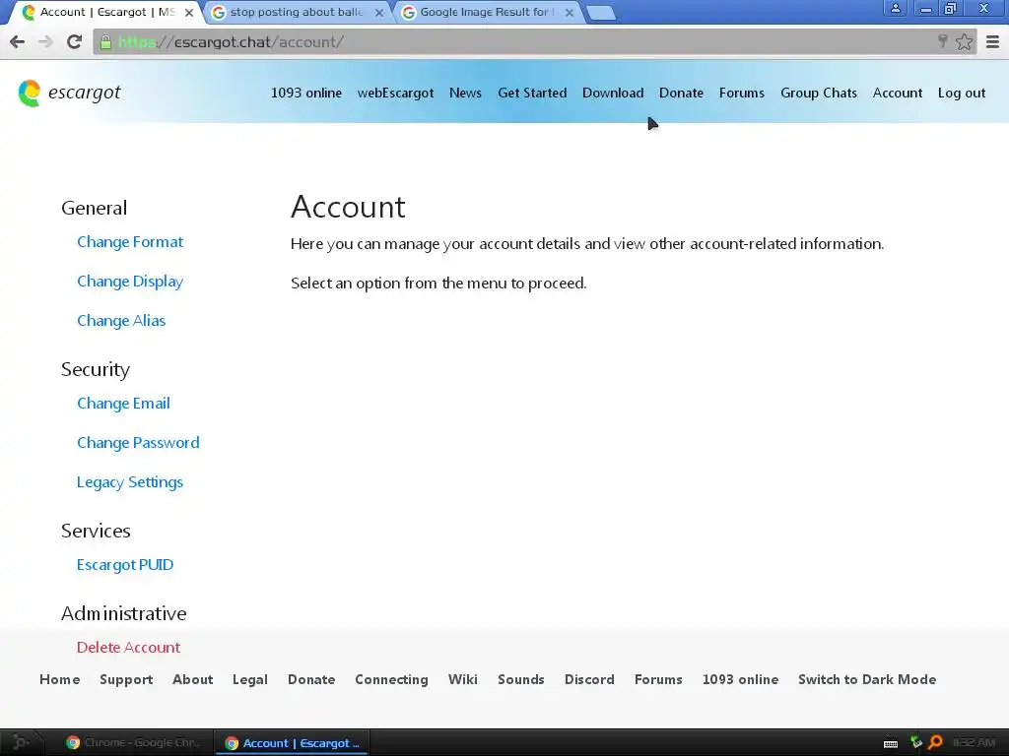Screen dimensions: 1009x756
Task: Open the Change Display link
Action: point(130,282)
